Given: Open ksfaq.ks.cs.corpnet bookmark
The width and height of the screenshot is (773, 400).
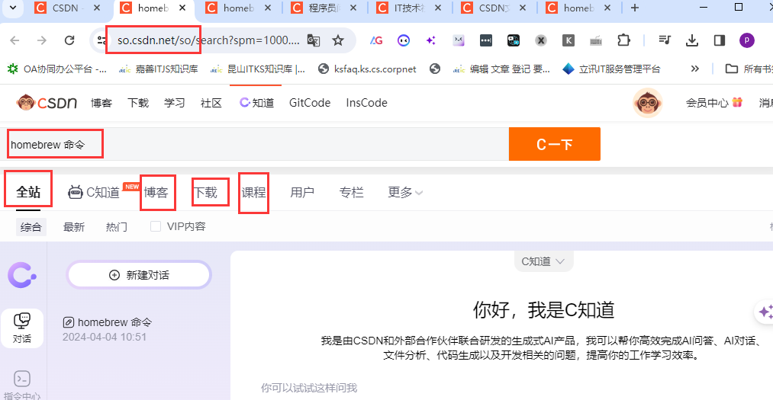Looking at the screenshot, I should coord(367,69).
